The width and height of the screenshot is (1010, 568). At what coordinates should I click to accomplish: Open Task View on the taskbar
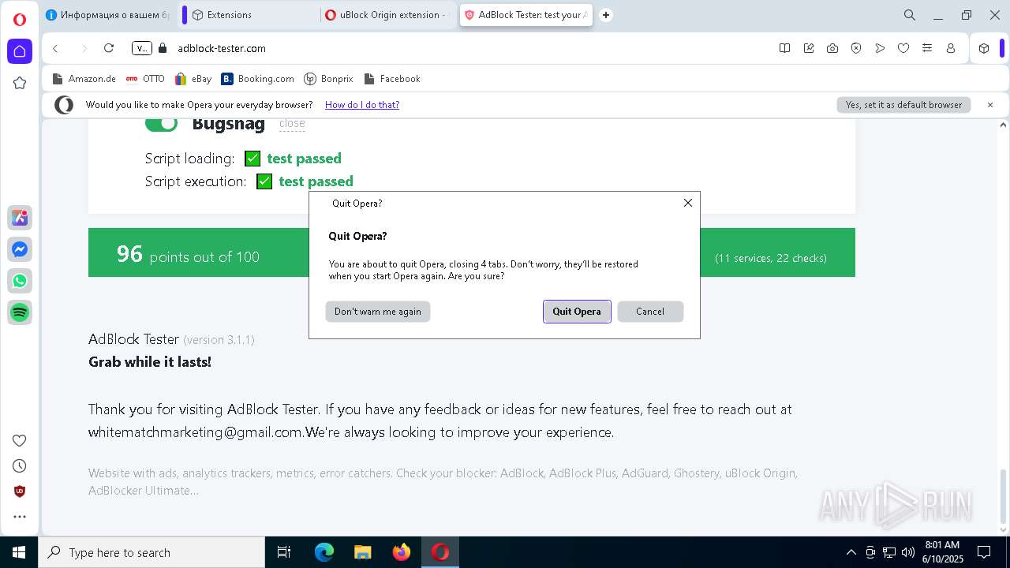284,552
